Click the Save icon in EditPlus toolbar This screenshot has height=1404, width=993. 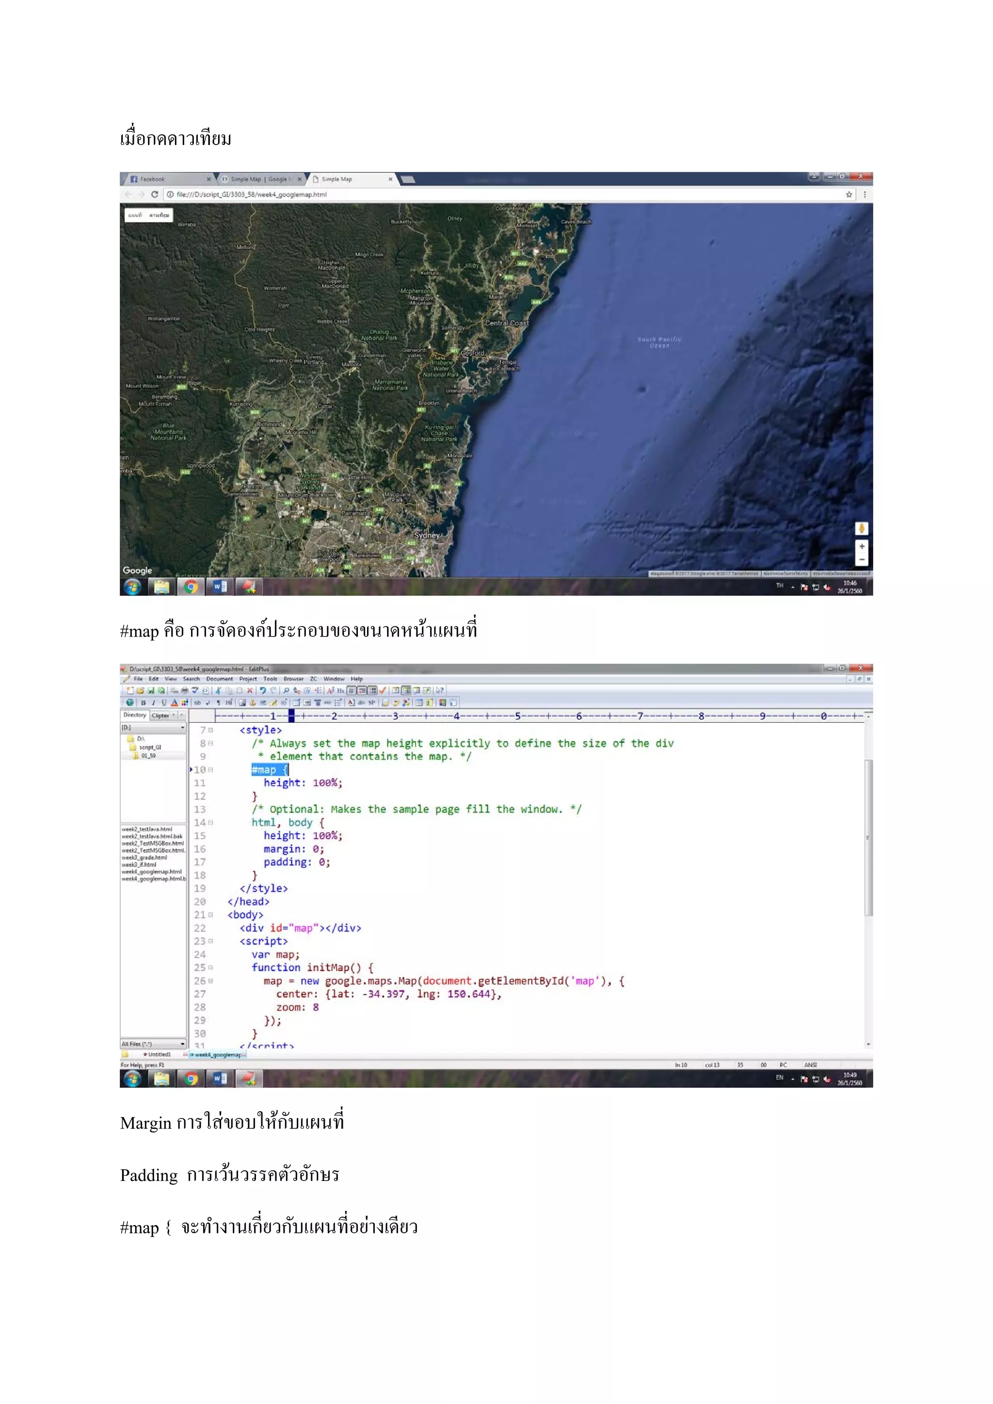(151, 690)
